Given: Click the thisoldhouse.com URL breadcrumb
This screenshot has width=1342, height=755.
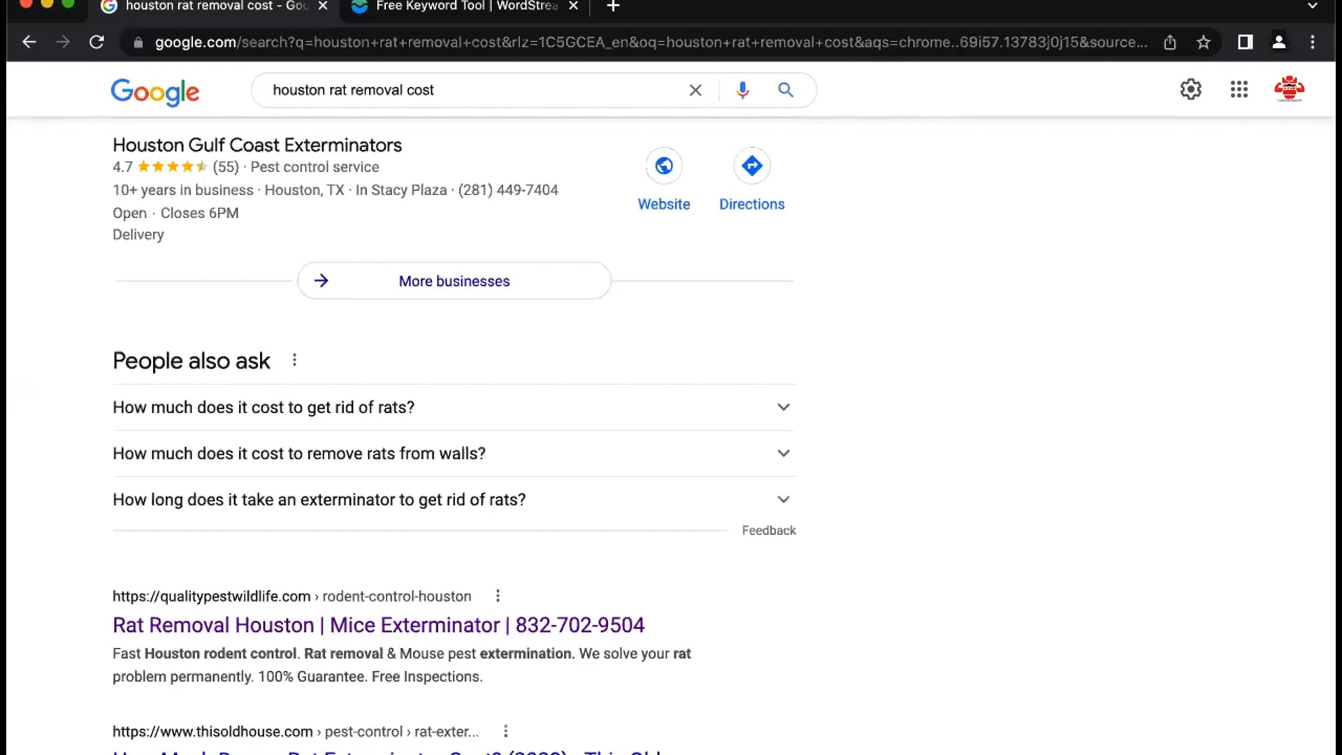Looking at the screenshot, I should [296, 731].
